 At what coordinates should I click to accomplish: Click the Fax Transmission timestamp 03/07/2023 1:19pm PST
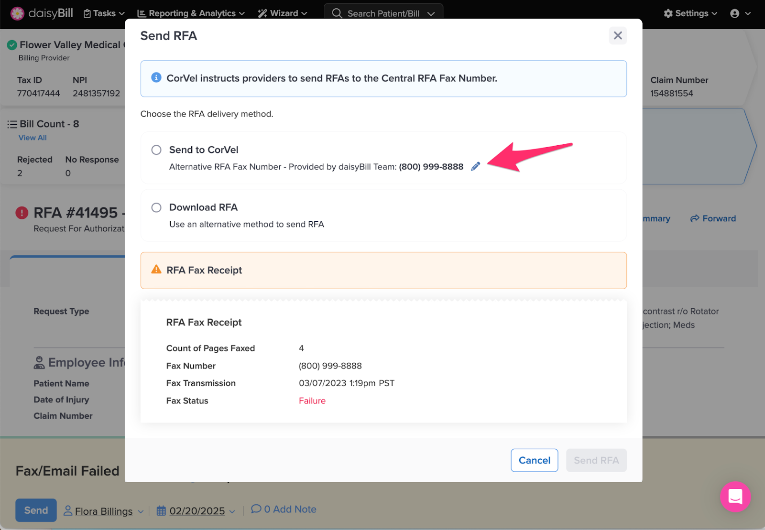click(x=347, y=383)
